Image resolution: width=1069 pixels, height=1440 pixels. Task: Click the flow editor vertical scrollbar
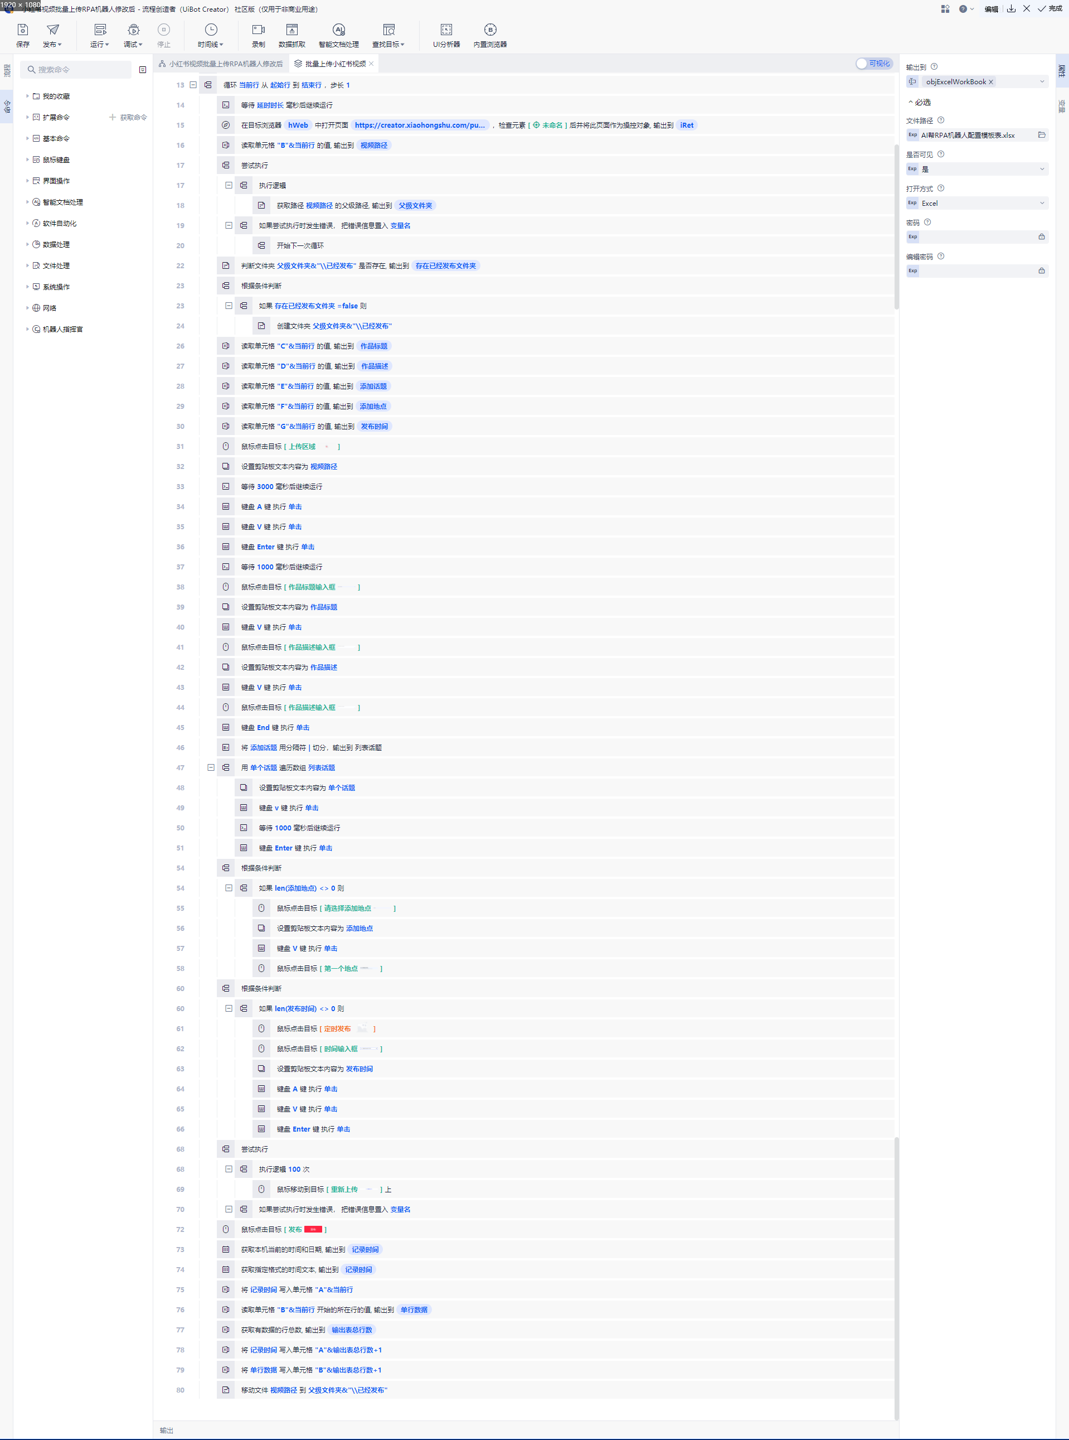[x=896, y=226]
